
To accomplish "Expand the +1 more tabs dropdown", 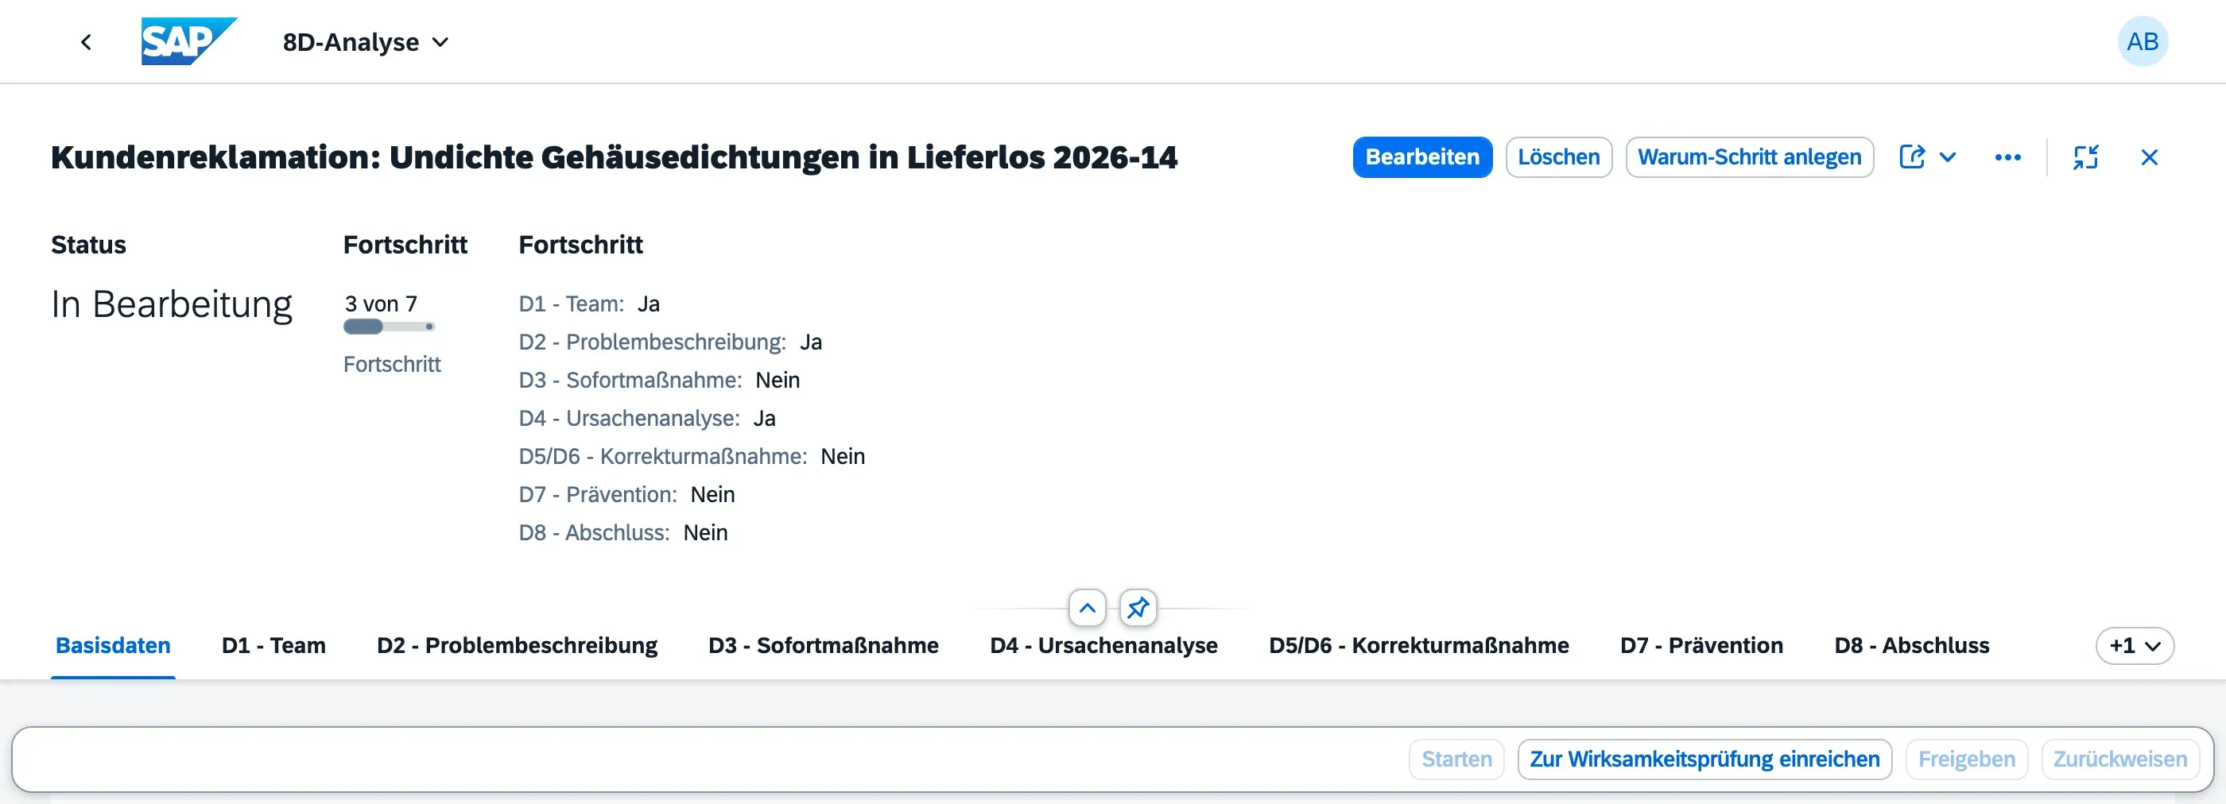I will click(2135, 646).
